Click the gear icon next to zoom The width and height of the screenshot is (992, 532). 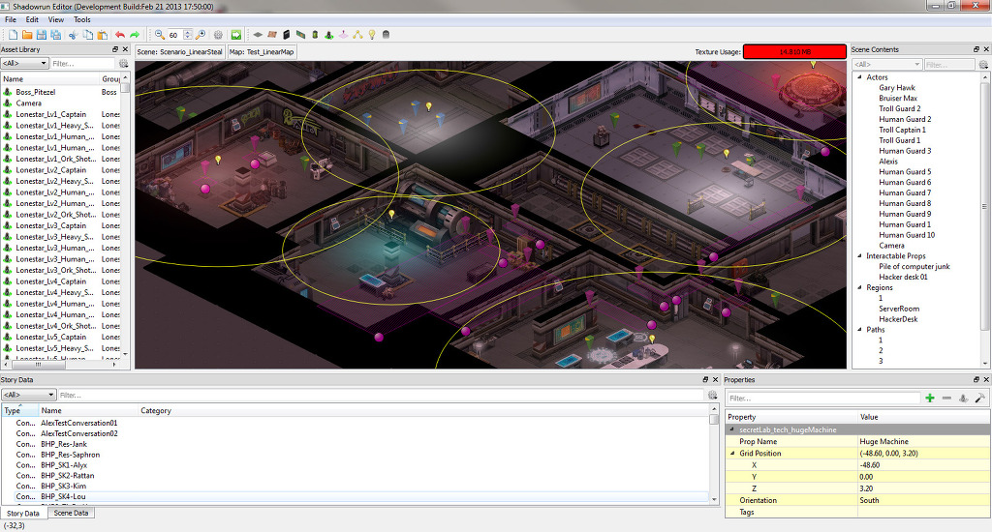pyautogui.click(x=218, y=35)
